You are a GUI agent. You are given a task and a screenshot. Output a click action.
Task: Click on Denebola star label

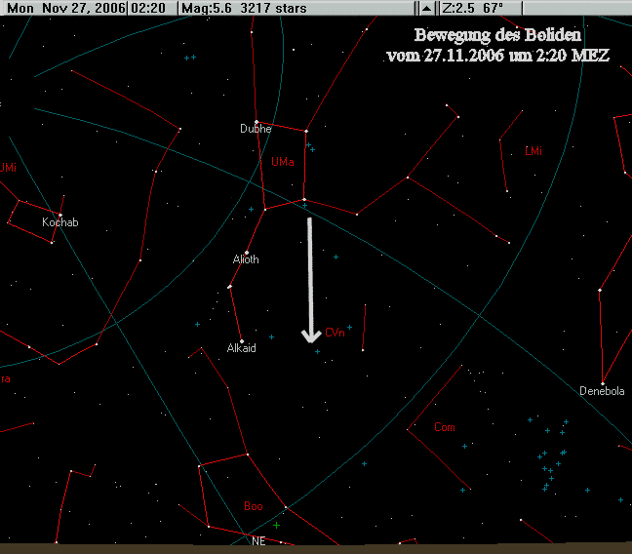pos(601,391)
